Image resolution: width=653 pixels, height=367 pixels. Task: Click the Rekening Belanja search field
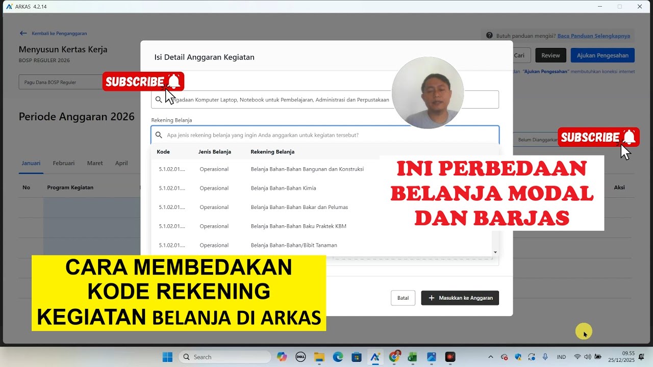[x=325, y=135]
